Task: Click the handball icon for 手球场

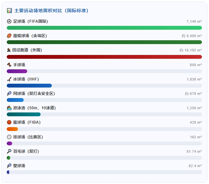Action: (x=9, y=65)
